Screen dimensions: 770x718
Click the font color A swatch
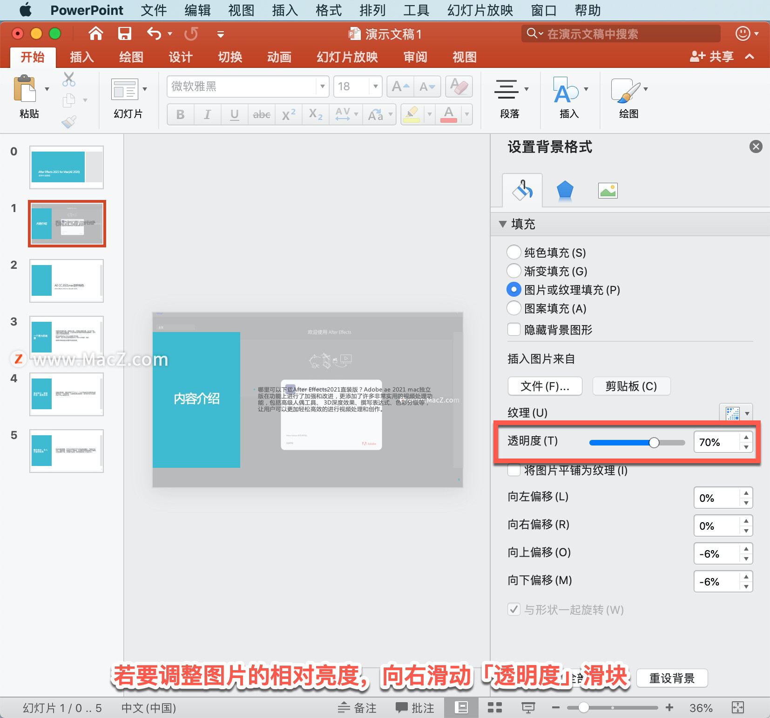[448, 114]
